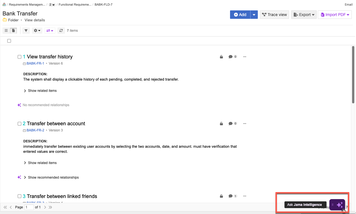
Task: Open the filter funnel icon
Action: click(26, 31)
